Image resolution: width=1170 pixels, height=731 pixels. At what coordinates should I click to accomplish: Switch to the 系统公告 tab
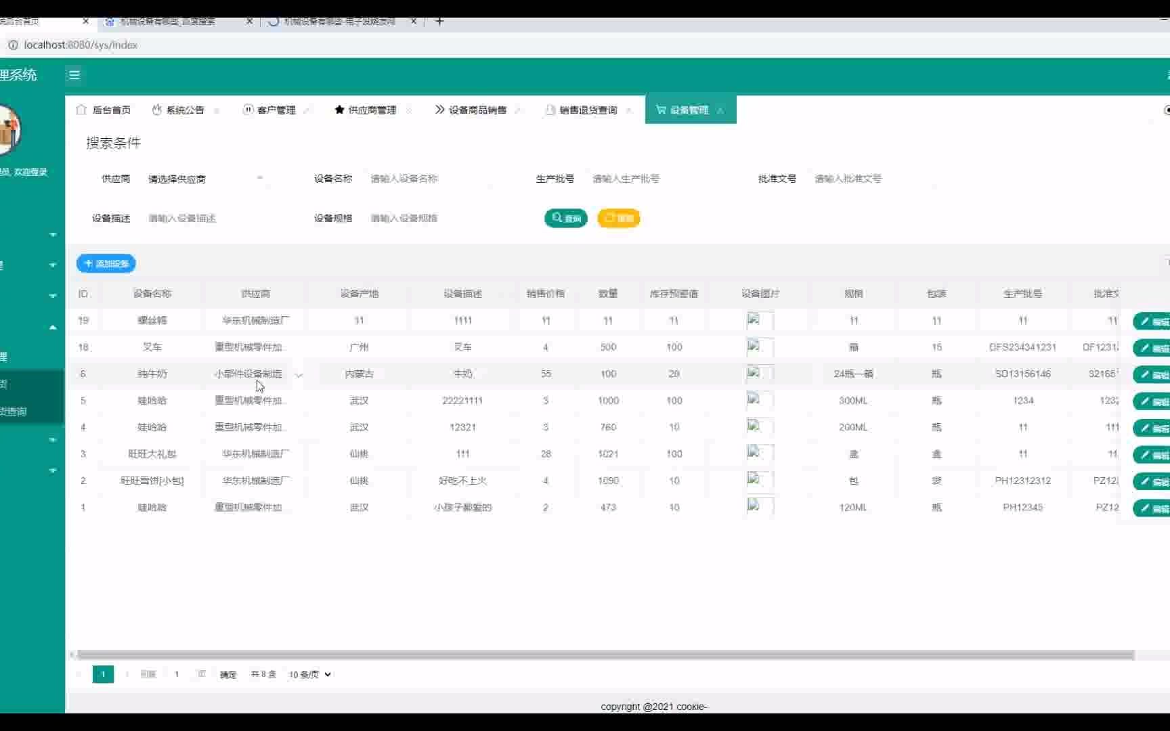[185, 110]
